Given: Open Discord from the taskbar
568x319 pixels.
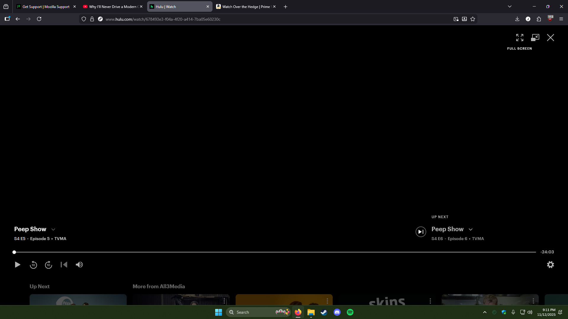Looking at the screenshot, I should (x=337, y=312).
